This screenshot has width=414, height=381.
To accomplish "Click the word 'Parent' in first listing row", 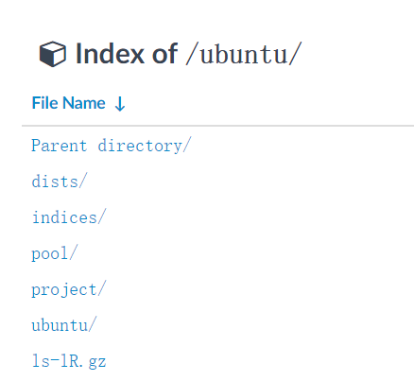I will (x=60, y=146).
